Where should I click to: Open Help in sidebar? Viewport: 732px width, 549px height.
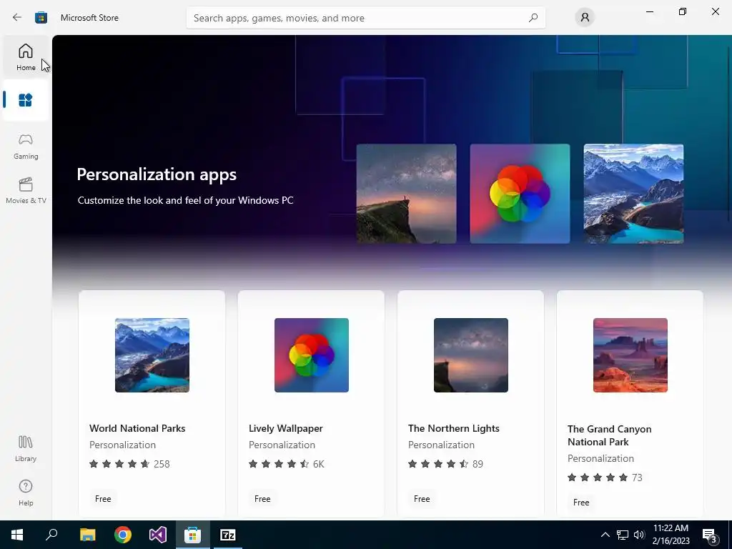pyautogui.click(x=26, y=493)
